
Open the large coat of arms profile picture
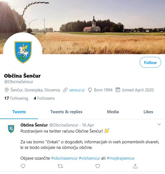23,52
